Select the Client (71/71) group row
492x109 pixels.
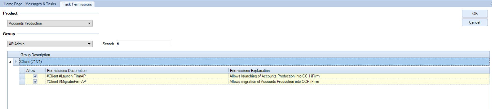(x=254, y=62)
